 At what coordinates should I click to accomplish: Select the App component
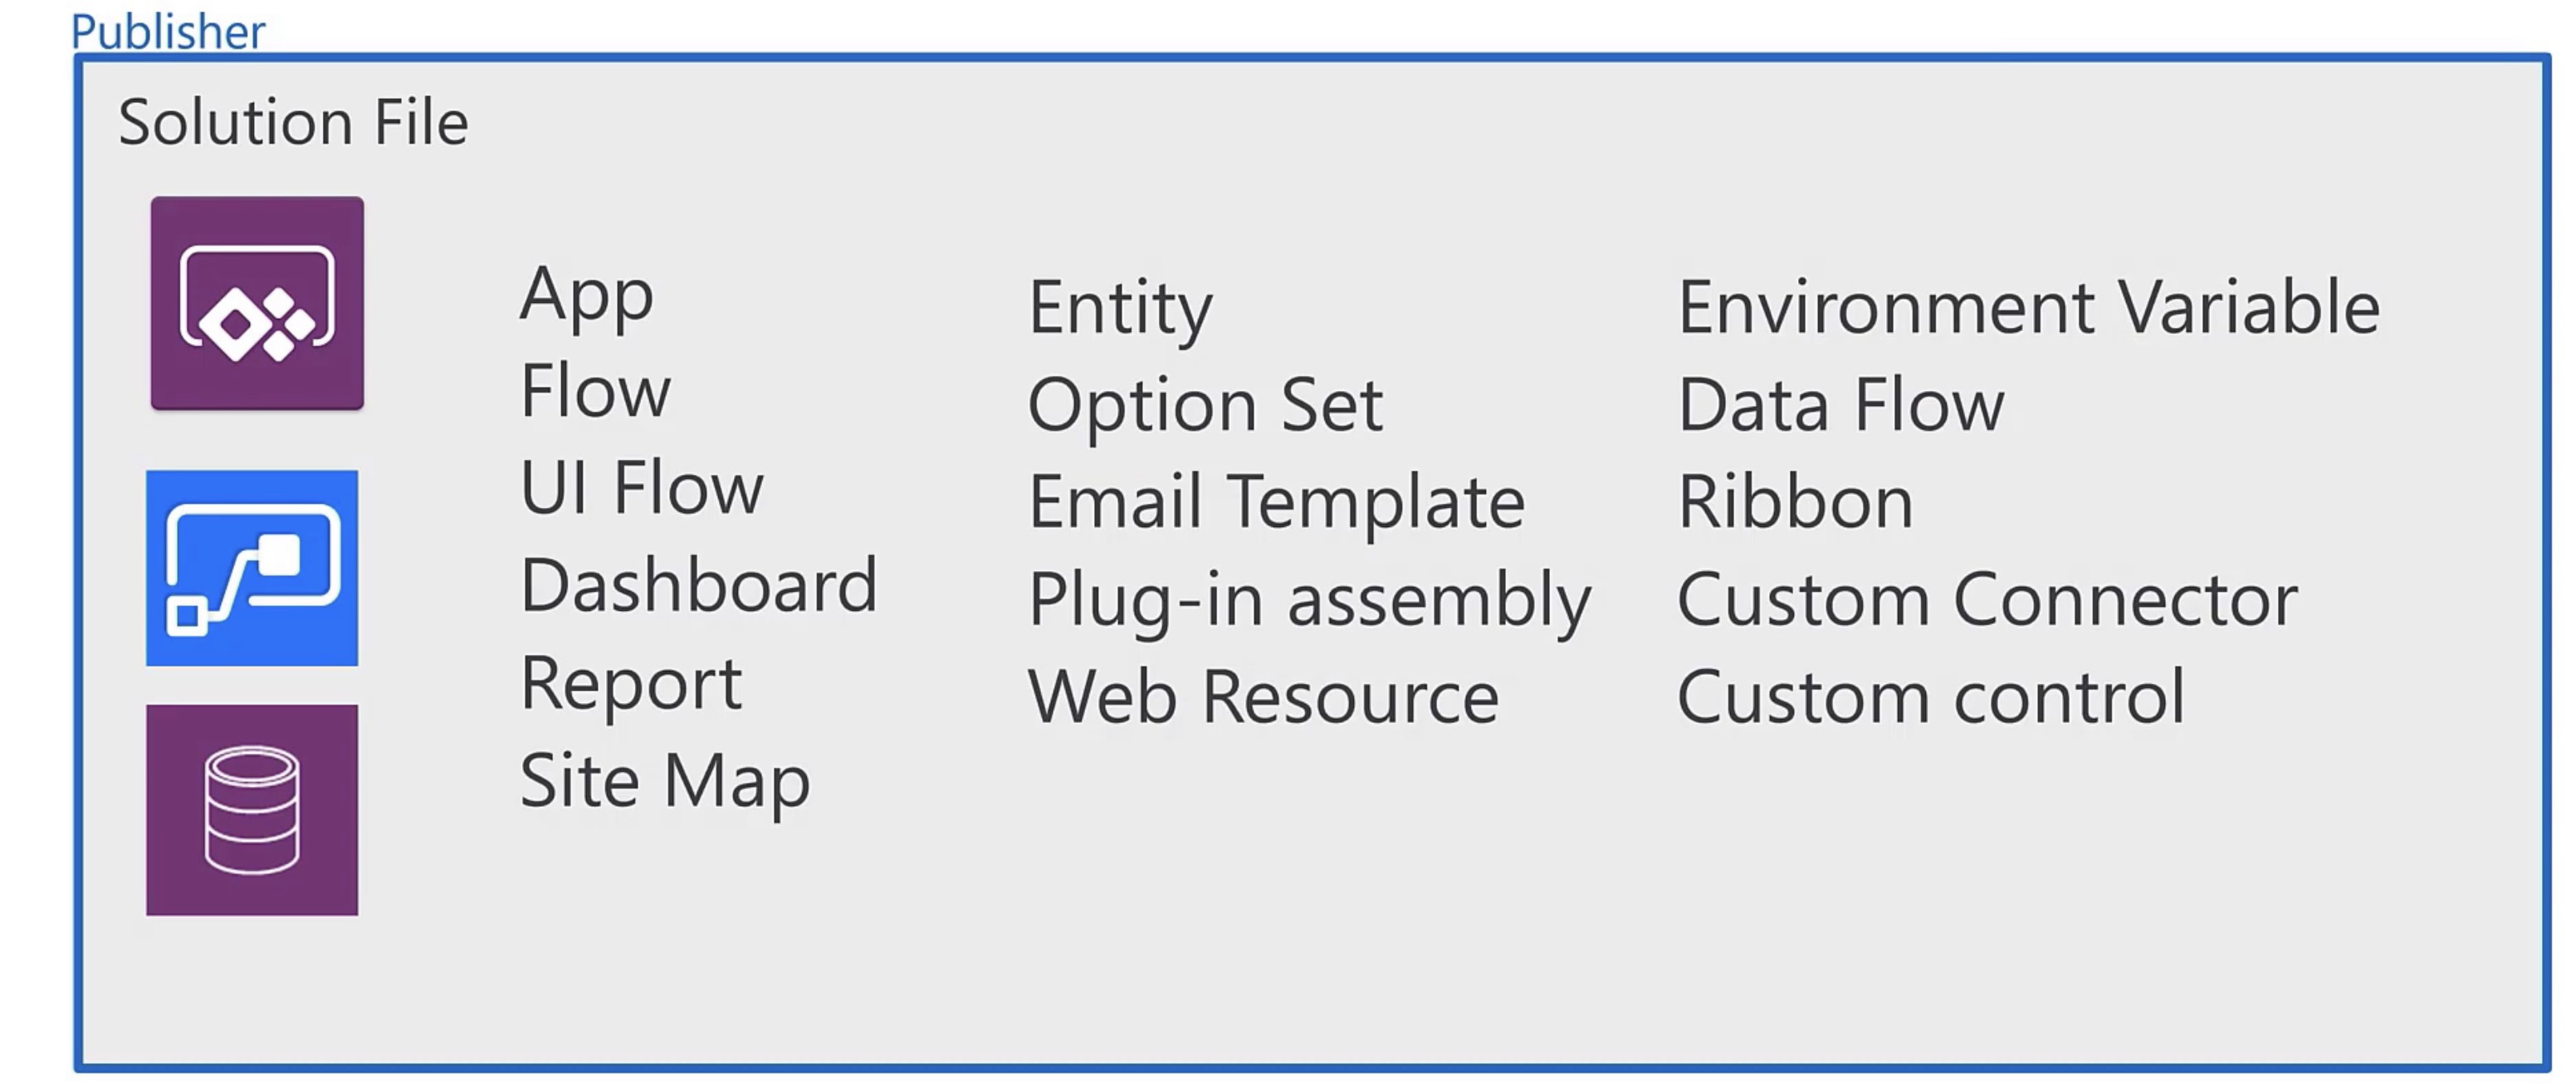(x=587, y=295)
